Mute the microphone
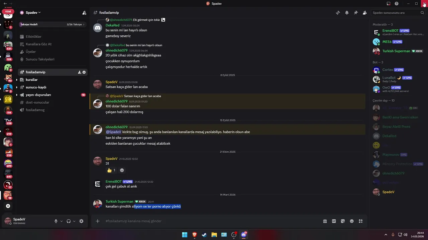Screen dimensions: 428x240 tap(56, 221)
